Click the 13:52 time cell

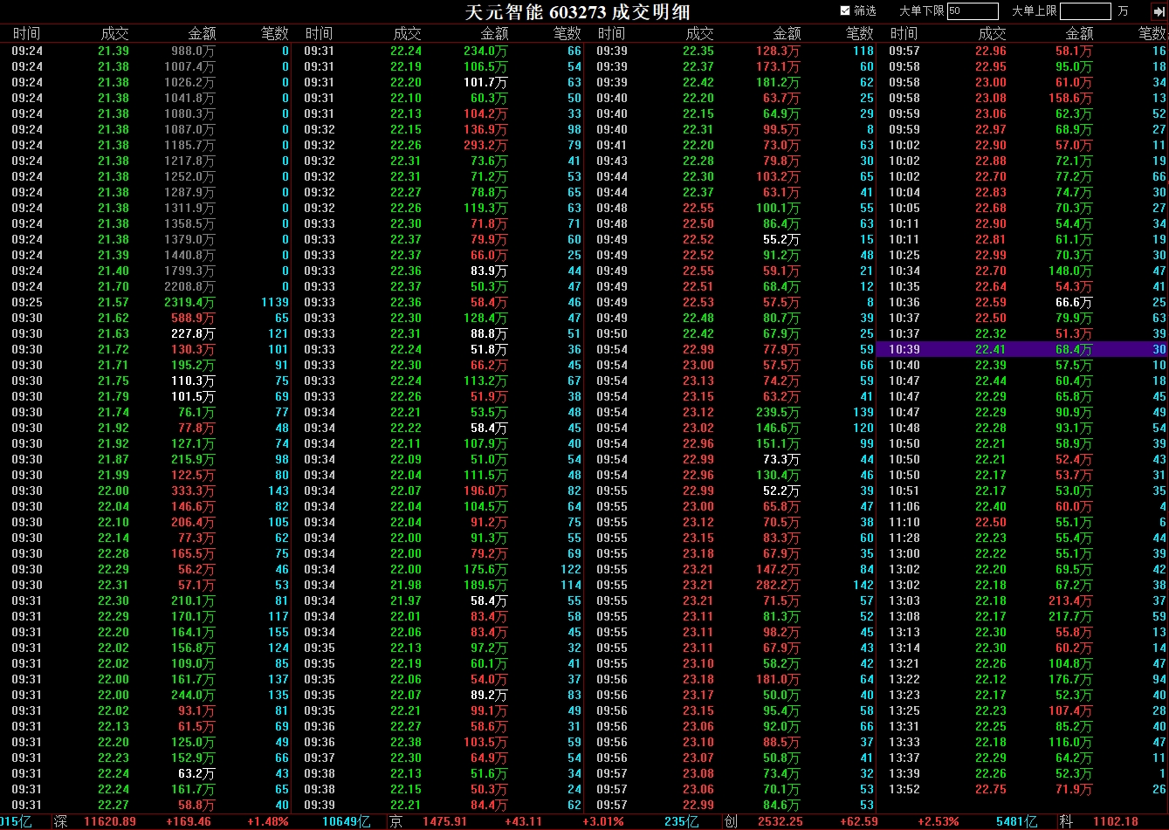[904, 789]
